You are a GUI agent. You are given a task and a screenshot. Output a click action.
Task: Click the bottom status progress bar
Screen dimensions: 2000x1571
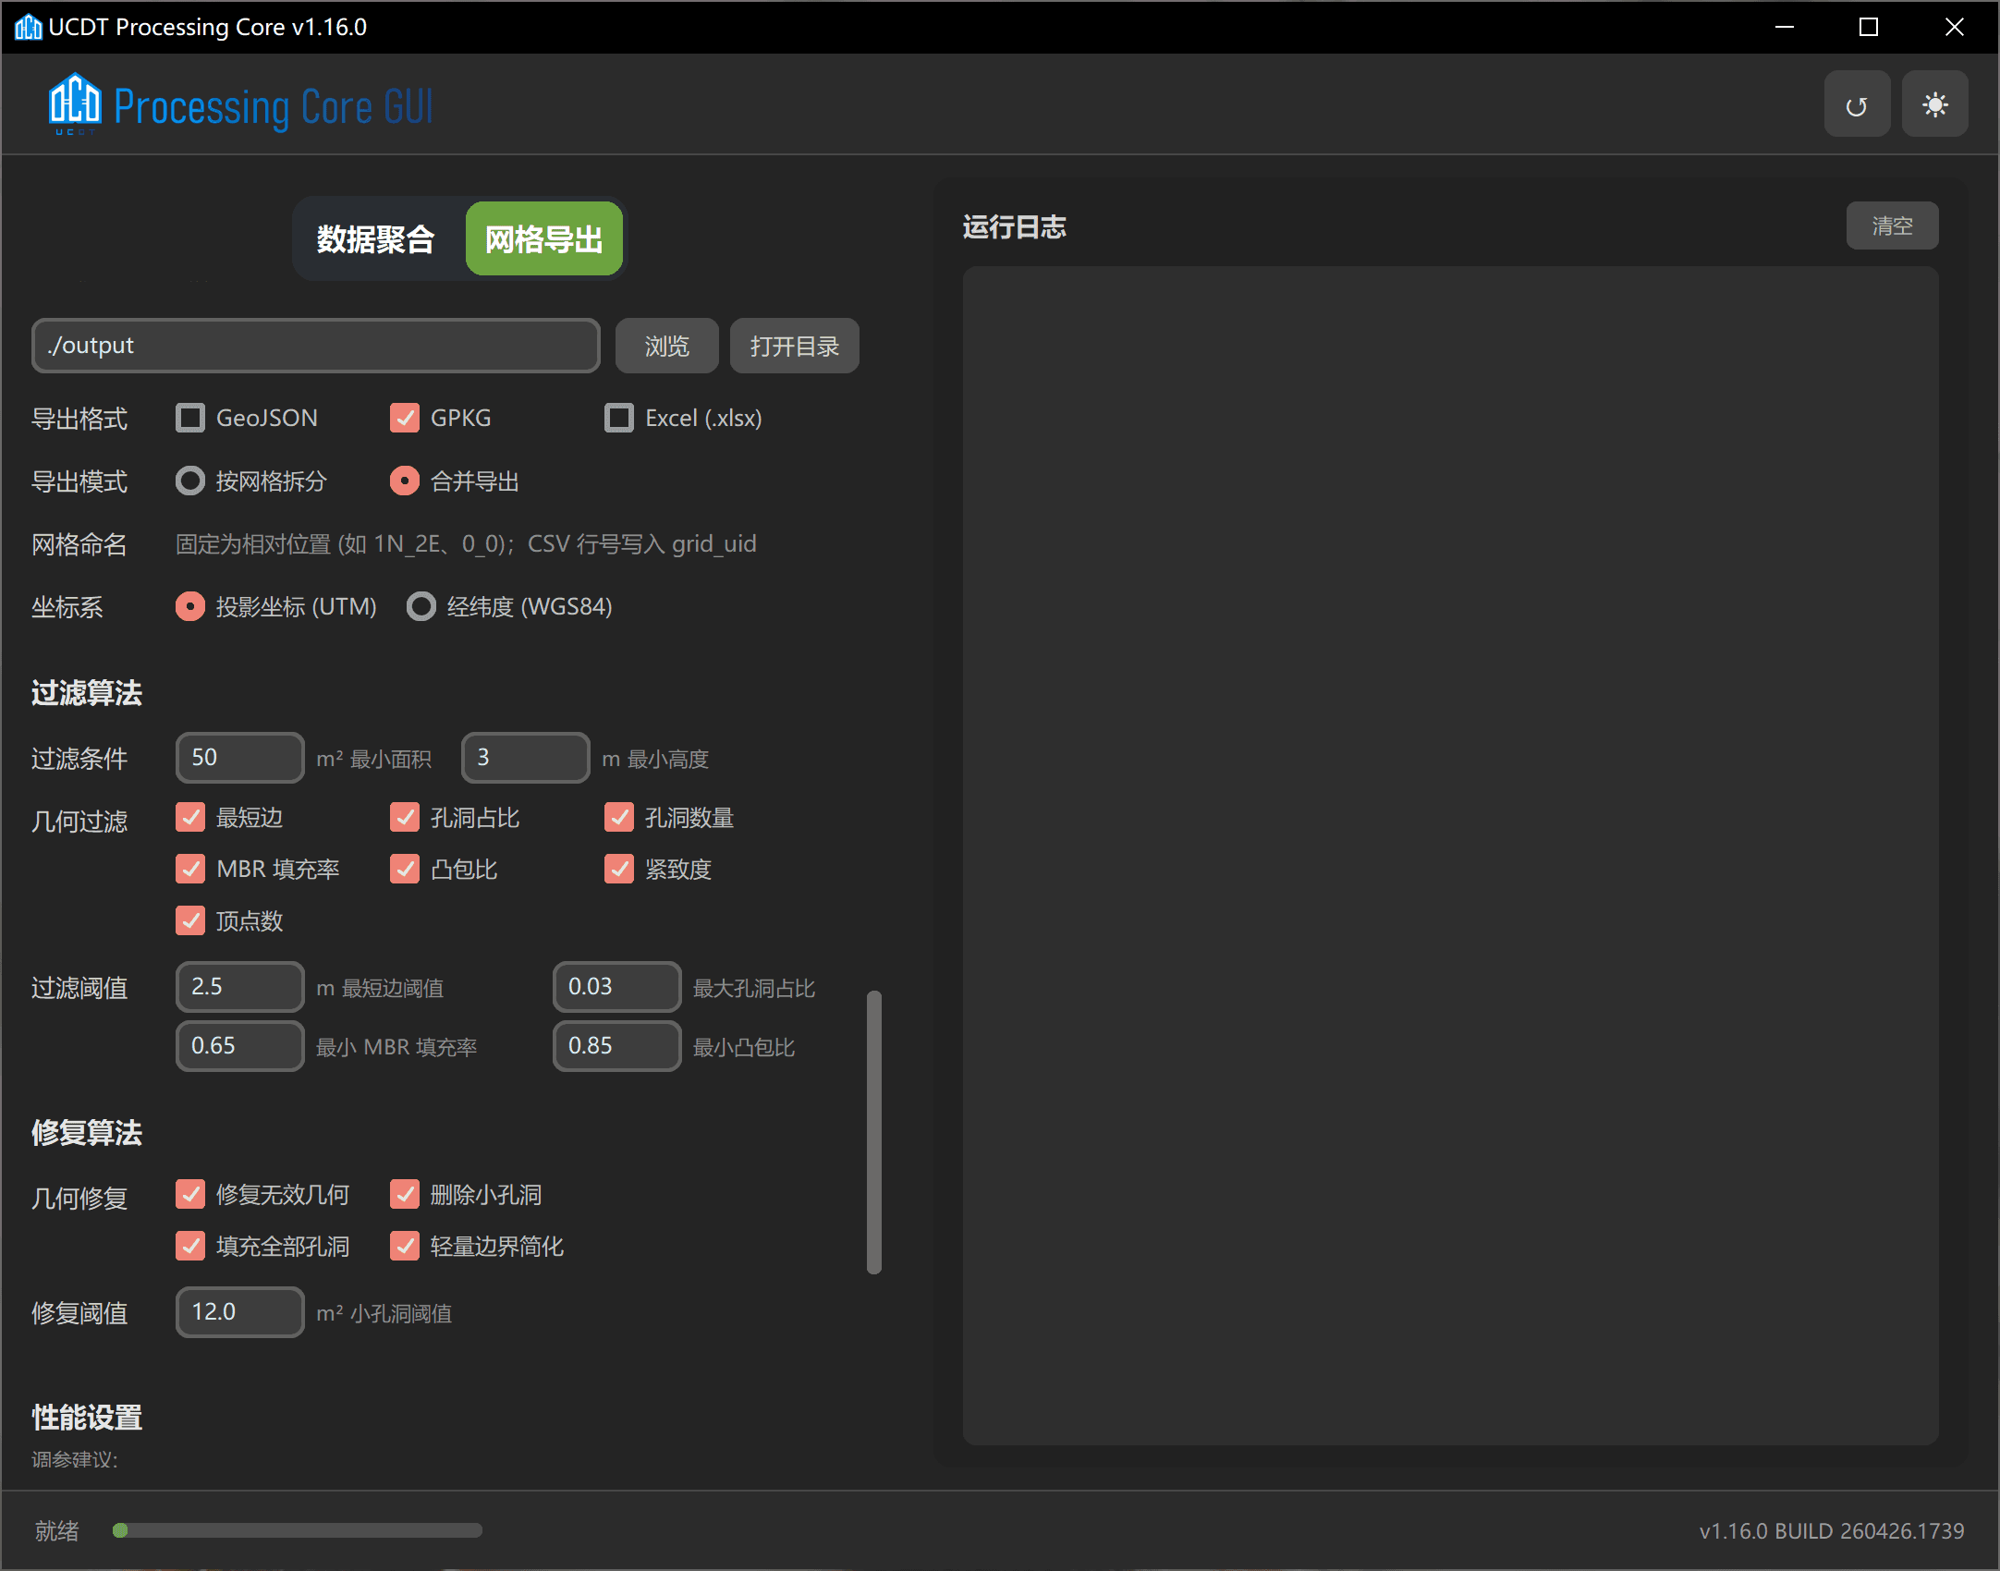coord(297,1530)
